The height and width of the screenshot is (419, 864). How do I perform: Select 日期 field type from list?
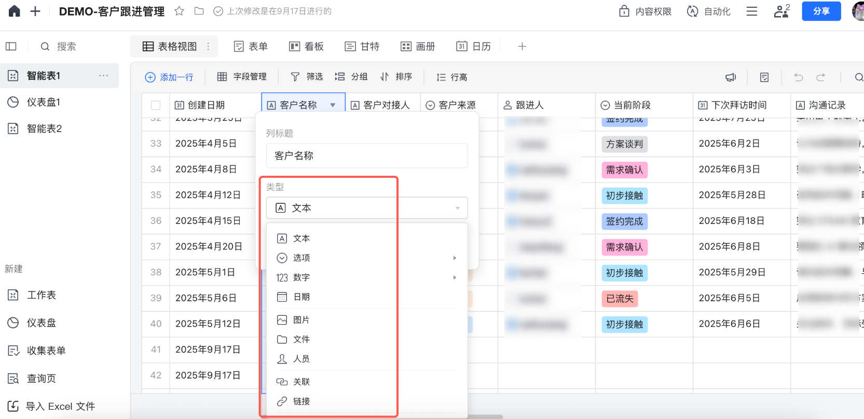[301, 297]
